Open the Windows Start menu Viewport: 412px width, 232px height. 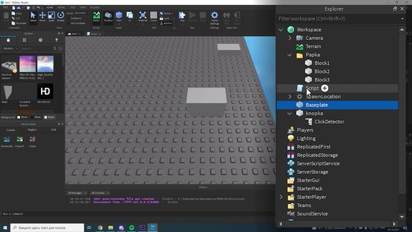(x=5, y=227)
